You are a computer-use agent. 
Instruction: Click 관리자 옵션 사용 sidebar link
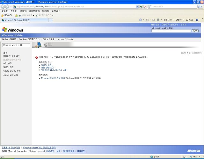pos(11,75)
